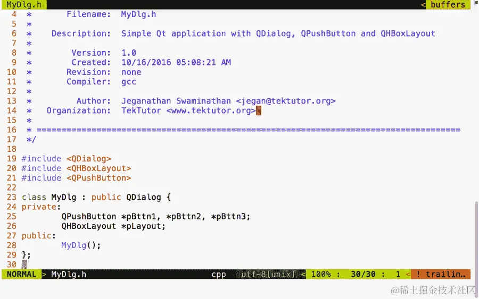
Task: Place cursor on 'Filename:' in the comment
Action: [88, 14]
